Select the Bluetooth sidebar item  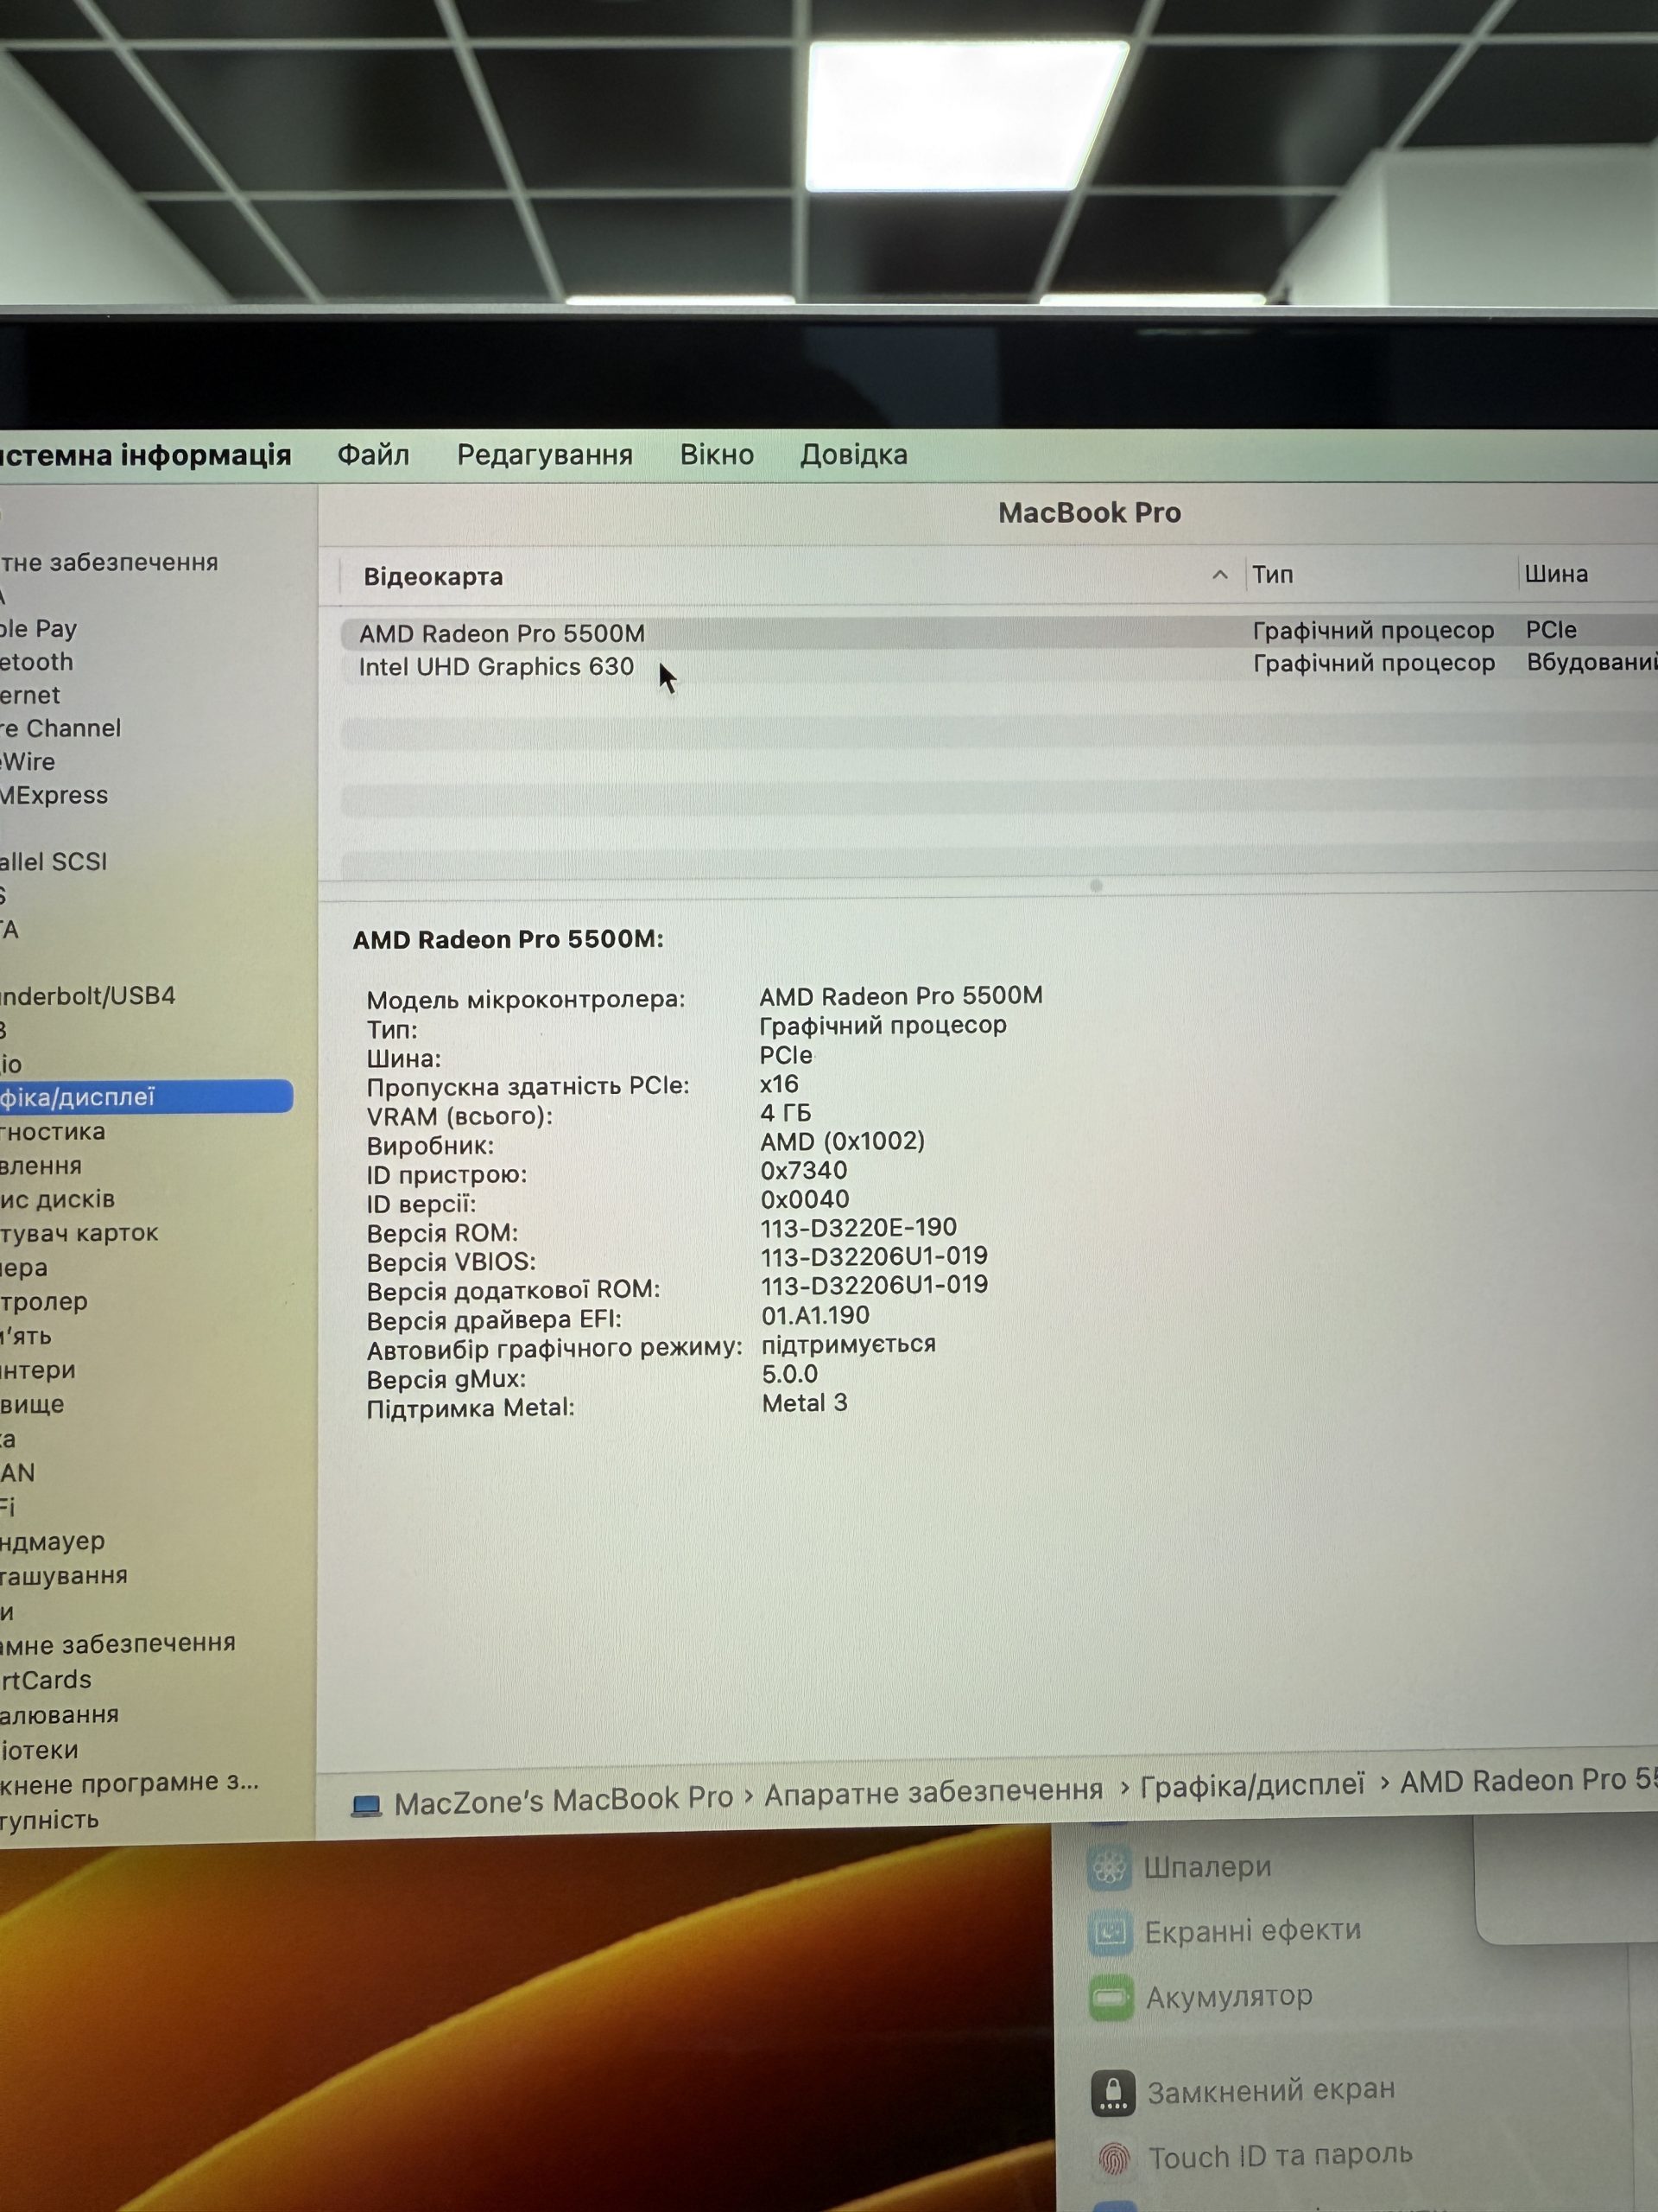click(x=36, y=662)
